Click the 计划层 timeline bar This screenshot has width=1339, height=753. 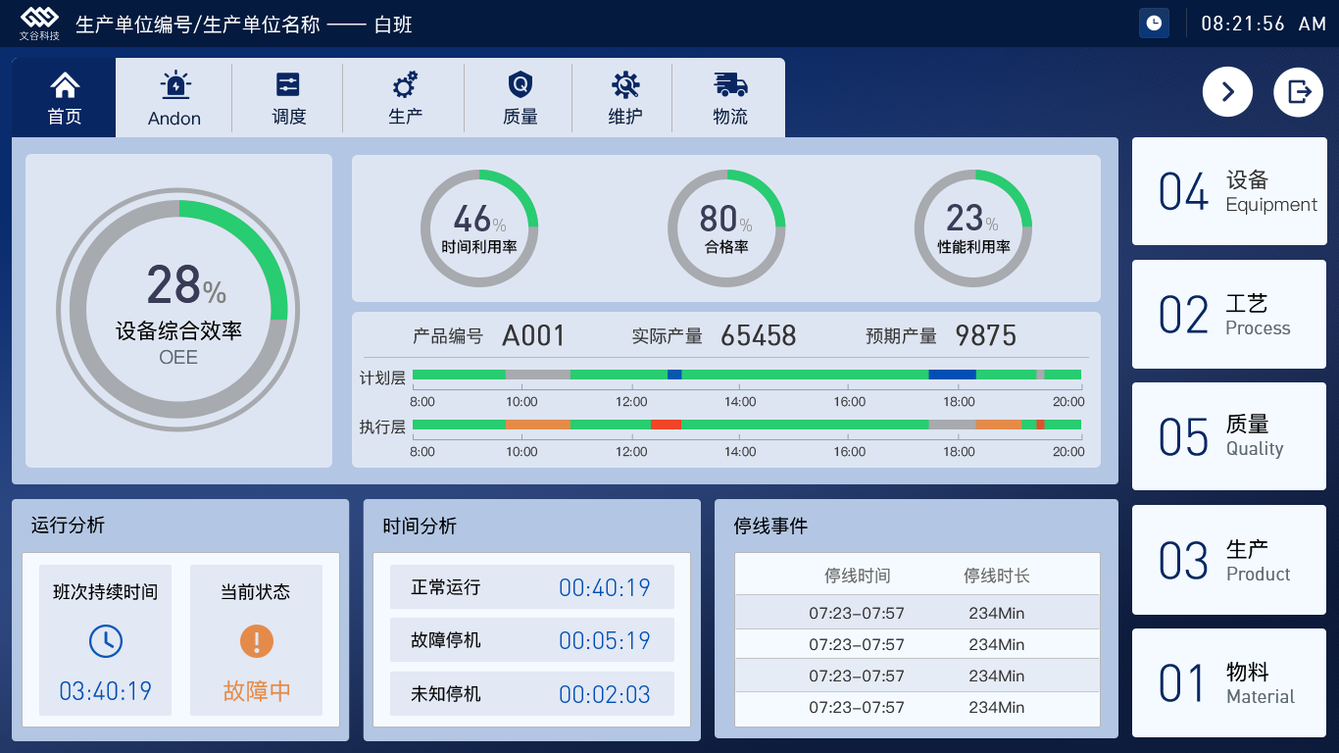[x=747, y=375]
